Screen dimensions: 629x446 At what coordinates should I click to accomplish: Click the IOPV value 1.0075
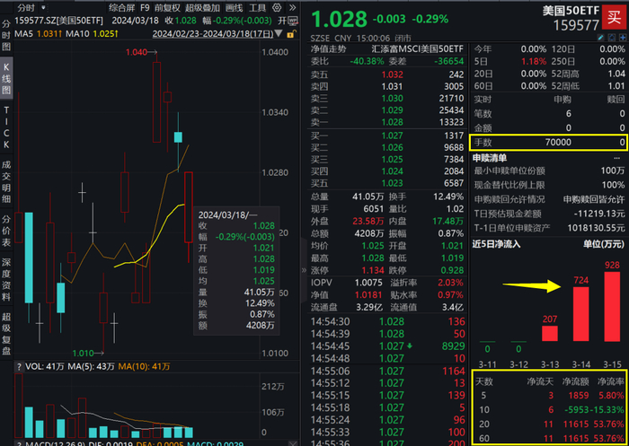[368, 283]
